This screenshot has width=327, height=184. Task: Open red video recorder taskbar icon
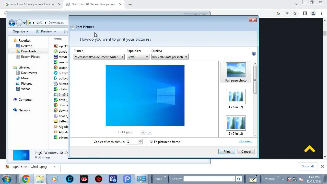84,179
